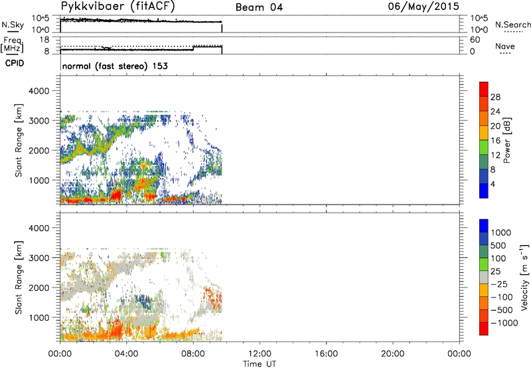Viewport: 531px width, 368px height.
Task: Click the gray segment of Velocity colorbar
Action: point(484,278)
